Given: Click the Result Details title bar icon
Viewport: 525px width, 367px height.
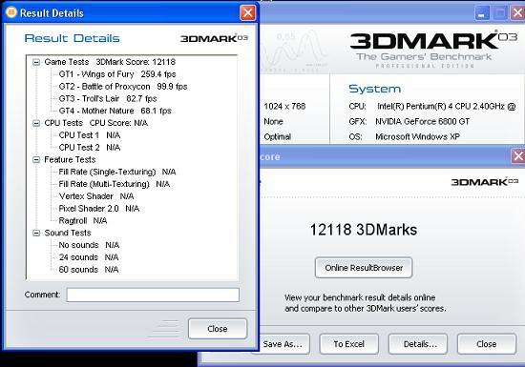Looking at the screenshot, I should click(11, 12).
